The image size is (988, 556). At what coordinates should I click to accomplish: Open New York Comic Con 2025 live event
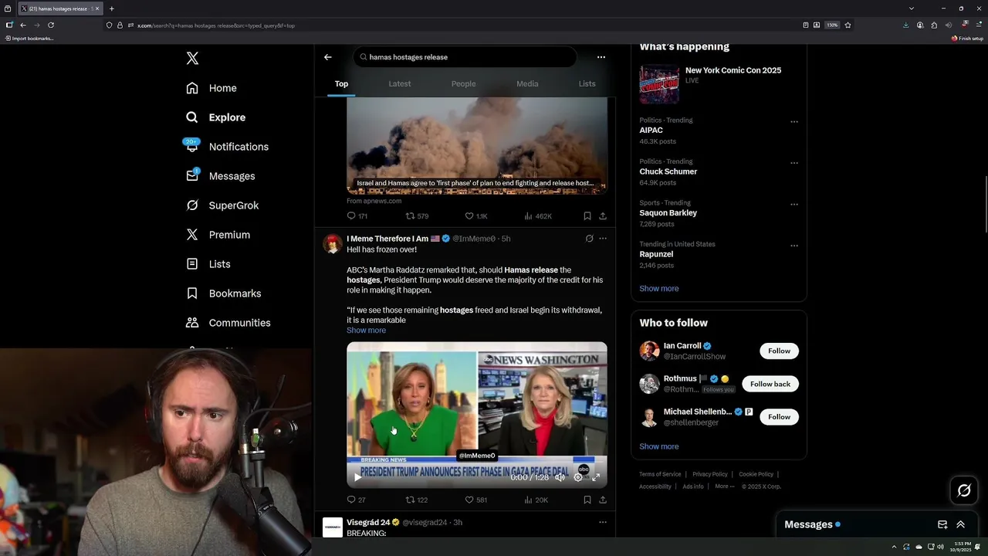tap(719, 83)
